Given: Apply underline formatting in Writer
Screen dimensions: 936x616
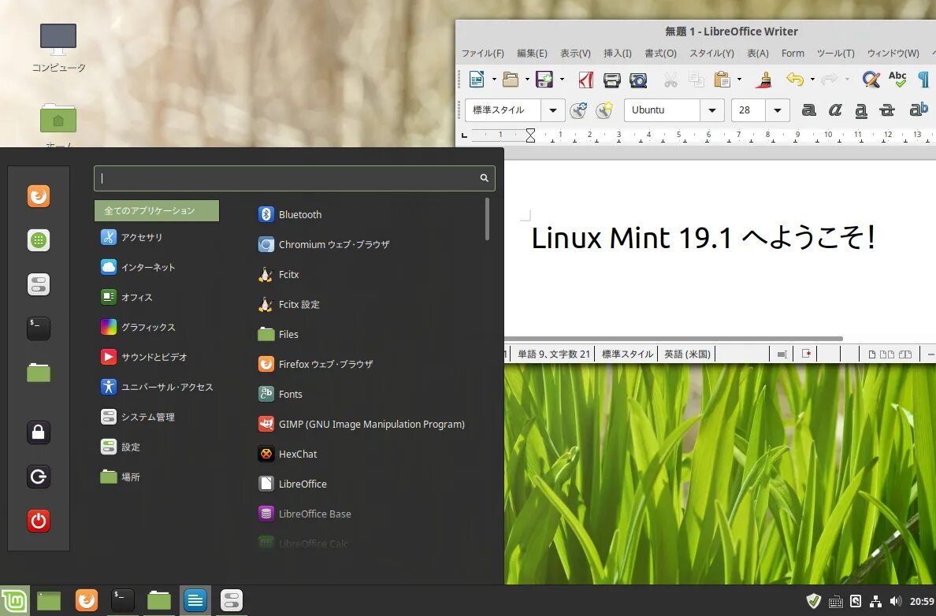Looking at the screenshot, I should 861,110.
